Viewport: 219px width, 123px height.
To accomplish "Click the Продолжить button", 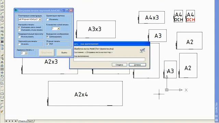I will point(47,53).
